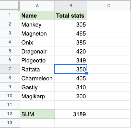Click the Total stats header cell

pos(71,16)
